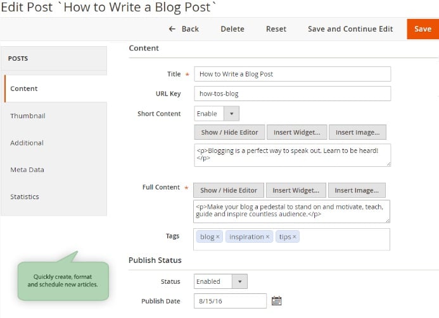Viewport: 439px width, 318px height.
Task: Click the orange Save button
Action: [423, 29]
